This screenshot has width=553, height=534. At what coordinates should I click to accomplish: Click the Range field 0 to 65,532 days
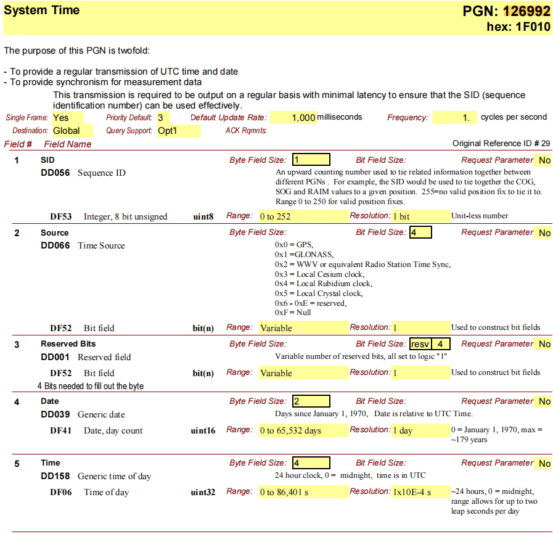tap(303, 430)
